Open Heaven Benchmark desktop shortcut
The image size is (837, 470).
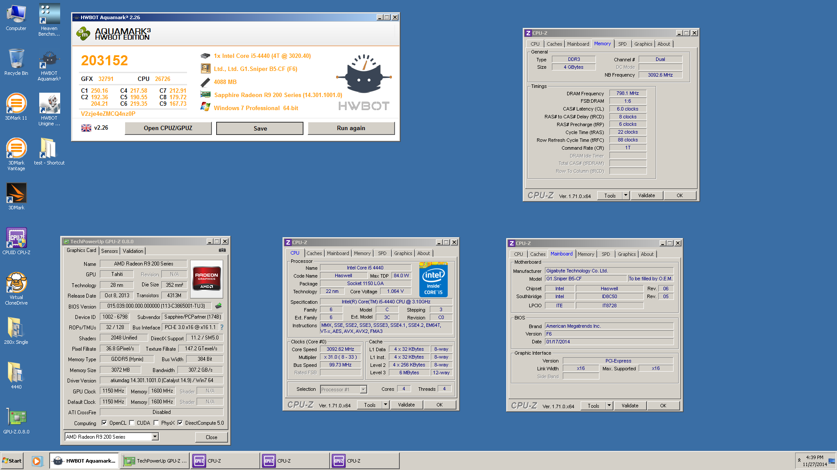click(49, 20)
